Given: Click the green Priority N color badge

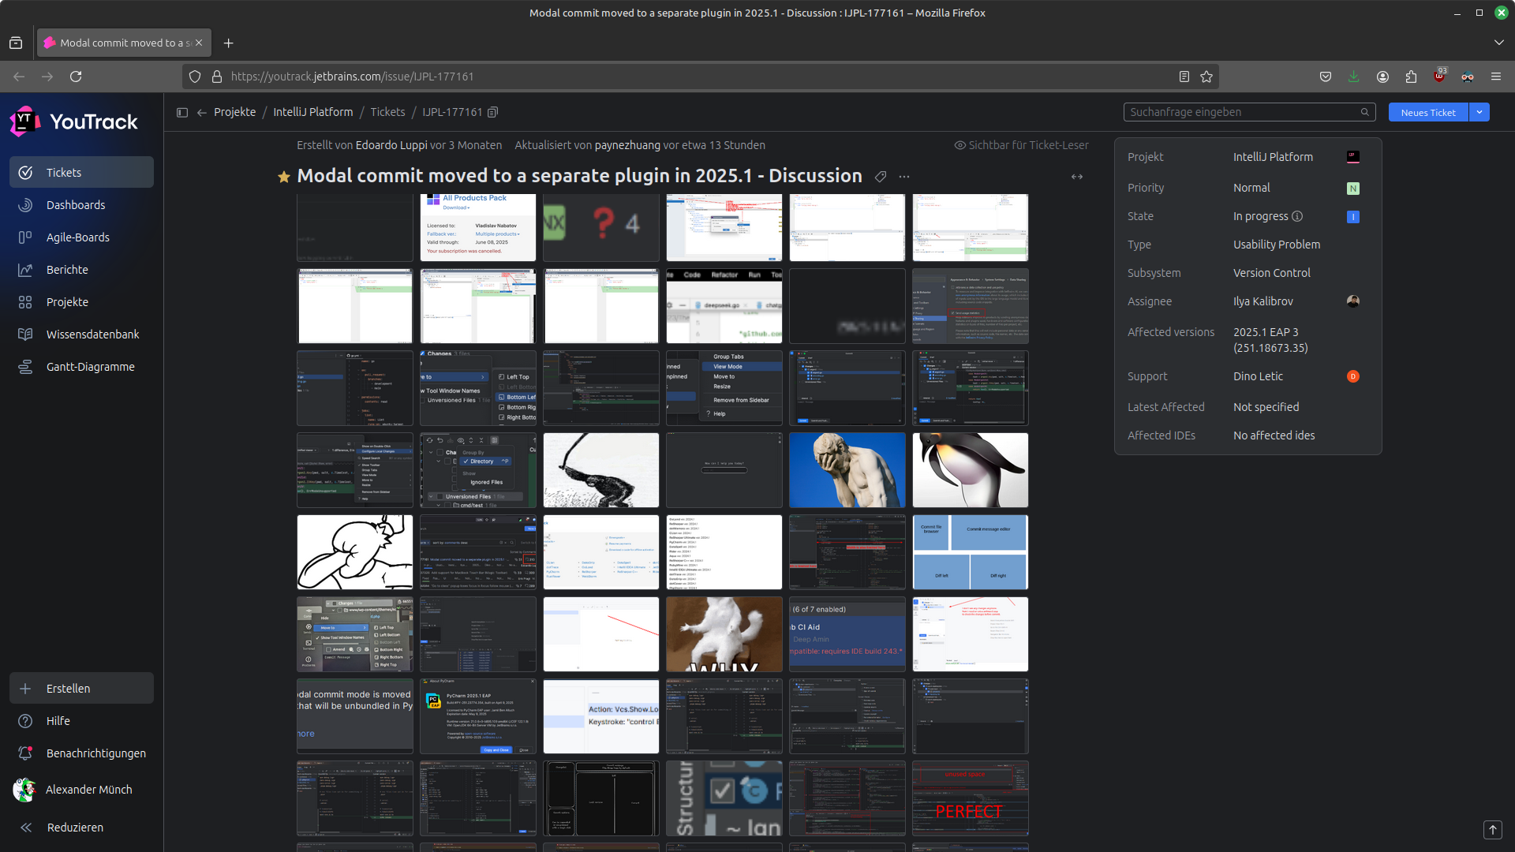Looking at the screenshot, I should pyautogui.click(x=1353, y=189).
